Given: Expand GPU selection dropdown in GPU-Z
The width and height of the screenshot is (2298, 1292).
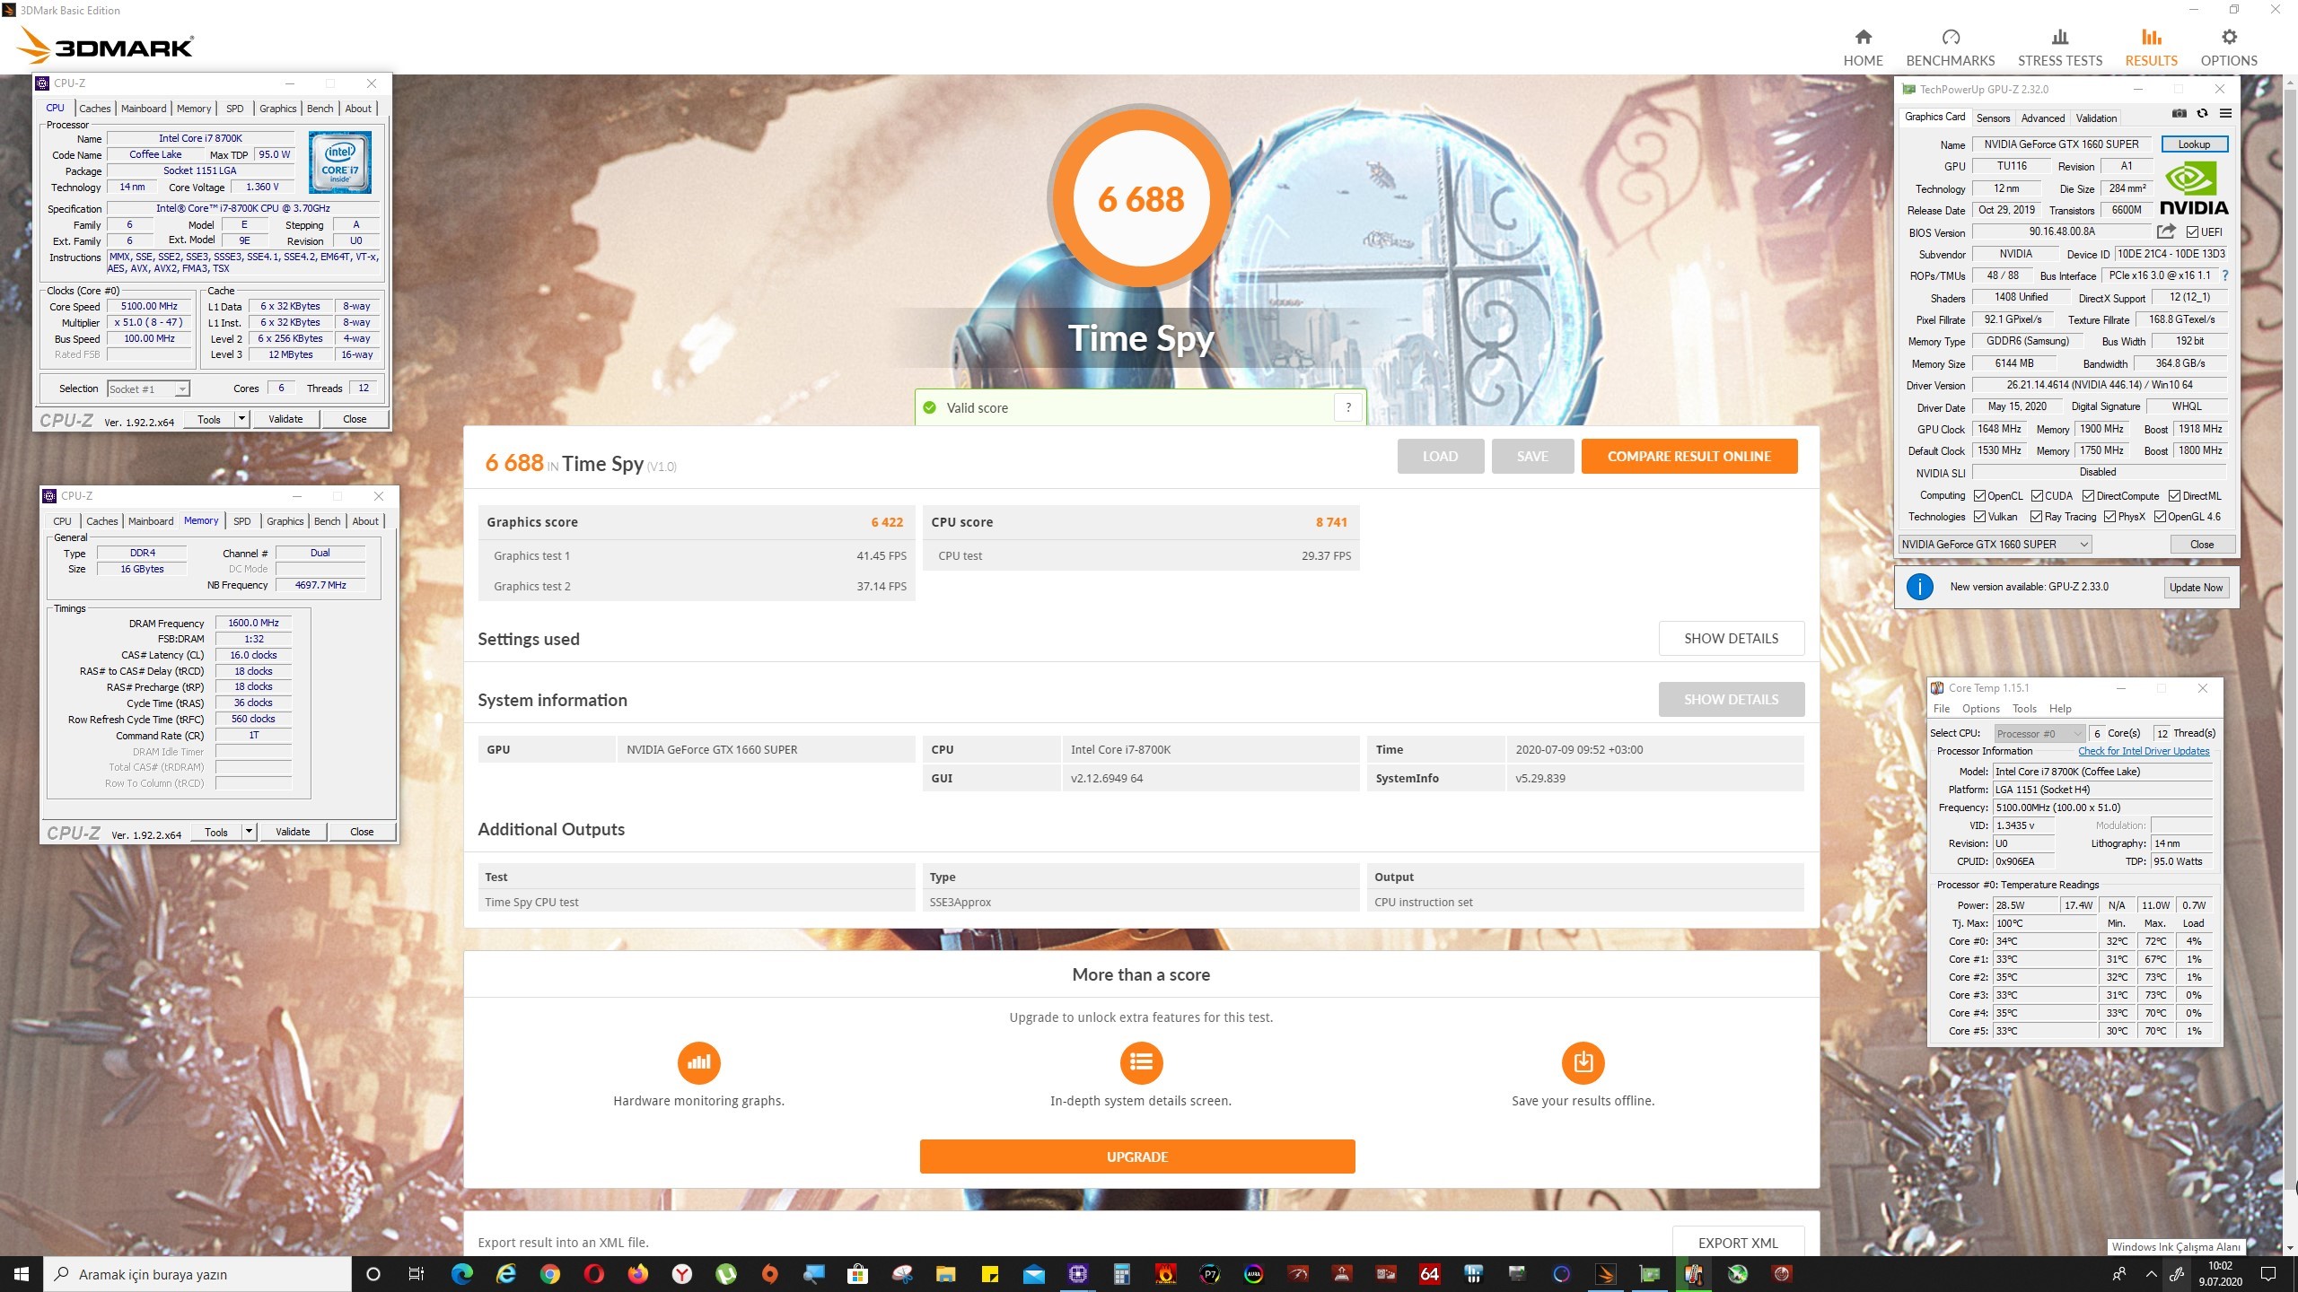Looking at the screenshot, I should (2083, 545).
